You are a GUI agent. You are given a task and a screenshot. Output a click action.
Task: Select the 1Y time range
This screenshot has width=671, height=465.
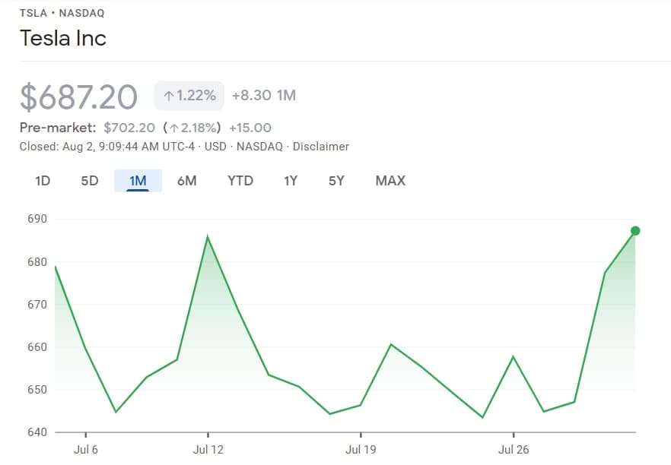click(290, 181)
